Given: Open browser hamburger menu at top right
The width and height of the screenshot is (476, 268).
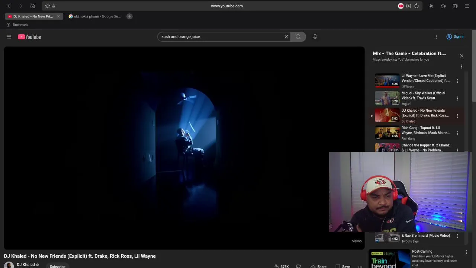Looking at the screenshot, I should pyautogui.click(x=467, y=6).
